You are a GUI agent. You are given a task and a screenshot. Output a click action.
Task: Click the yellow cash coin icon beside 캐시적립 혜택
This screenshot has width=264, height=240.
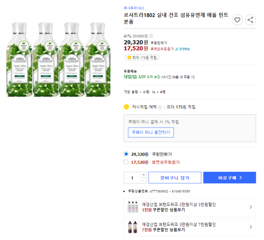pyautogui.click(x=126, y=107)
